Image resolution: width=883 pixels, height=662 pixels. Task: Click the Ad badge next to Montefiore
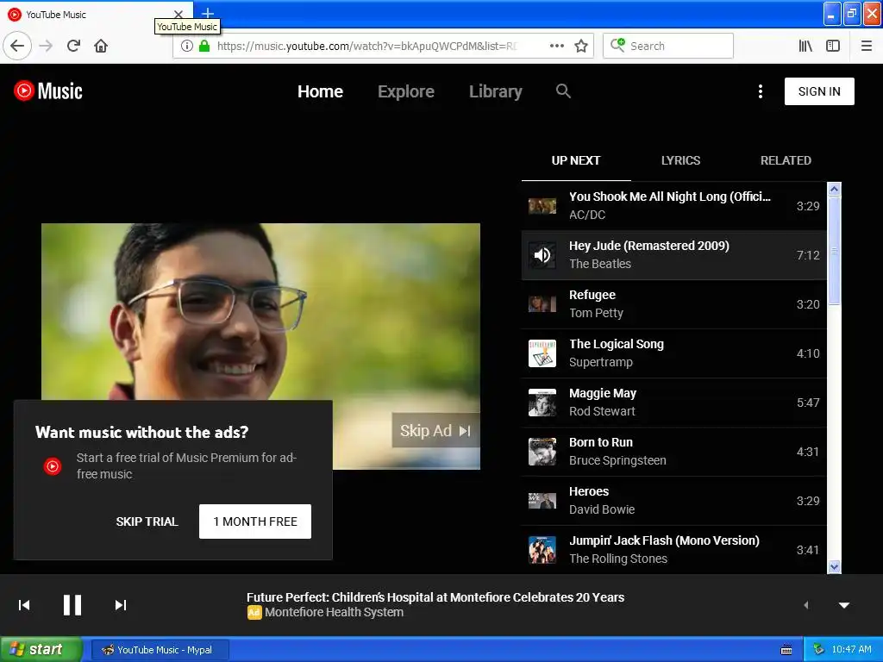click(254, 613)
